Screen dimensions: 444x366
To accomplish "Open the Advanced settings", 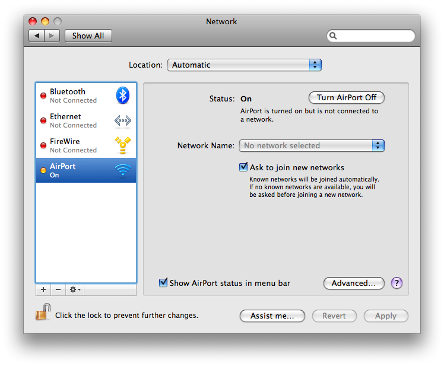I will coord(354,283).
